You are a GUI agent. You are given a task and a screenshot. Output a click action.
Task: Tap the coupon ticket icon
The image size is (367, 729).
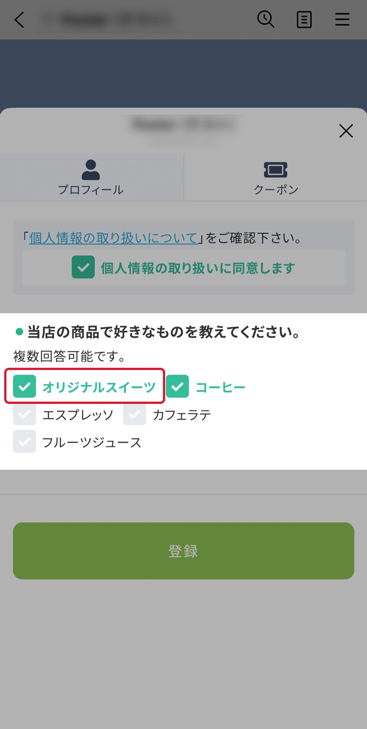[276, 170]
